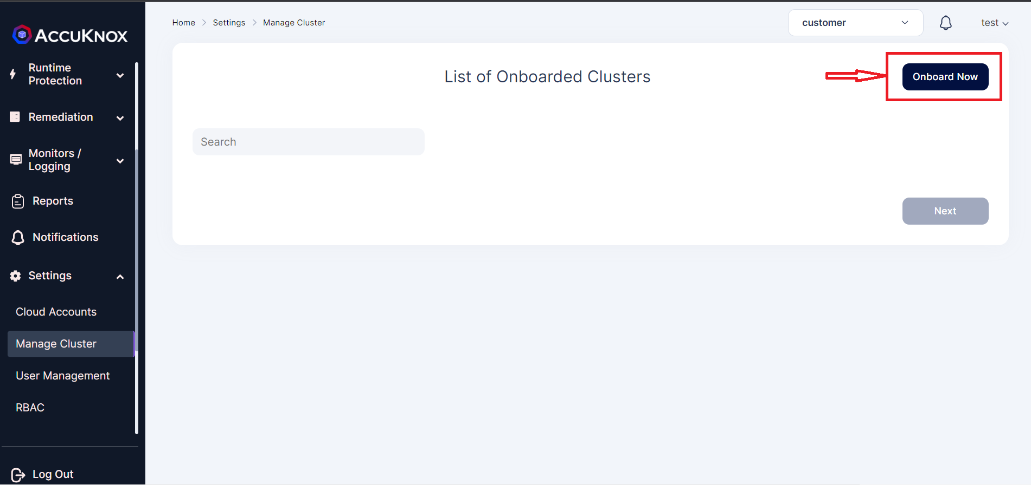This screenshot has width=1031, height=485.
Task: Go to Home breadcrumb link
Action: click(184, 23)
